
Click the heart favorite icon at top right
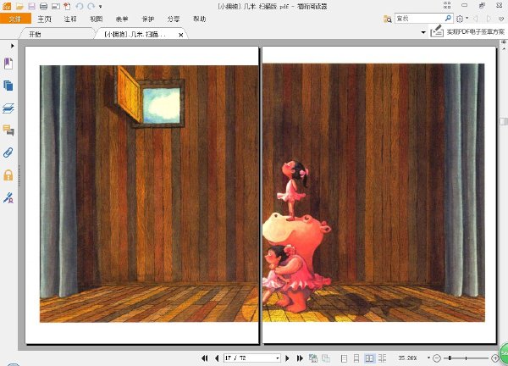[x=501, y=19]
